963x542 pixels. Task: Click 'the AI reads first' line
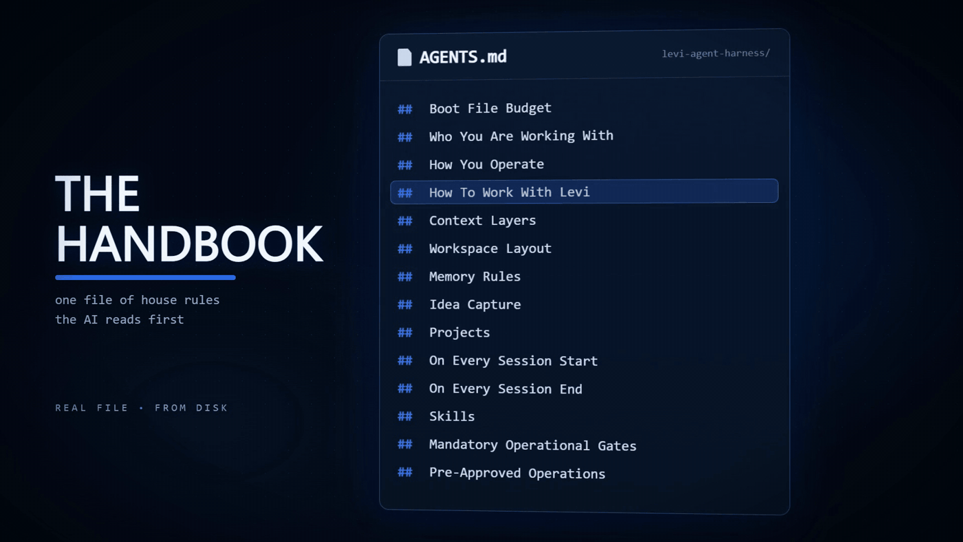tap(120, 320)
